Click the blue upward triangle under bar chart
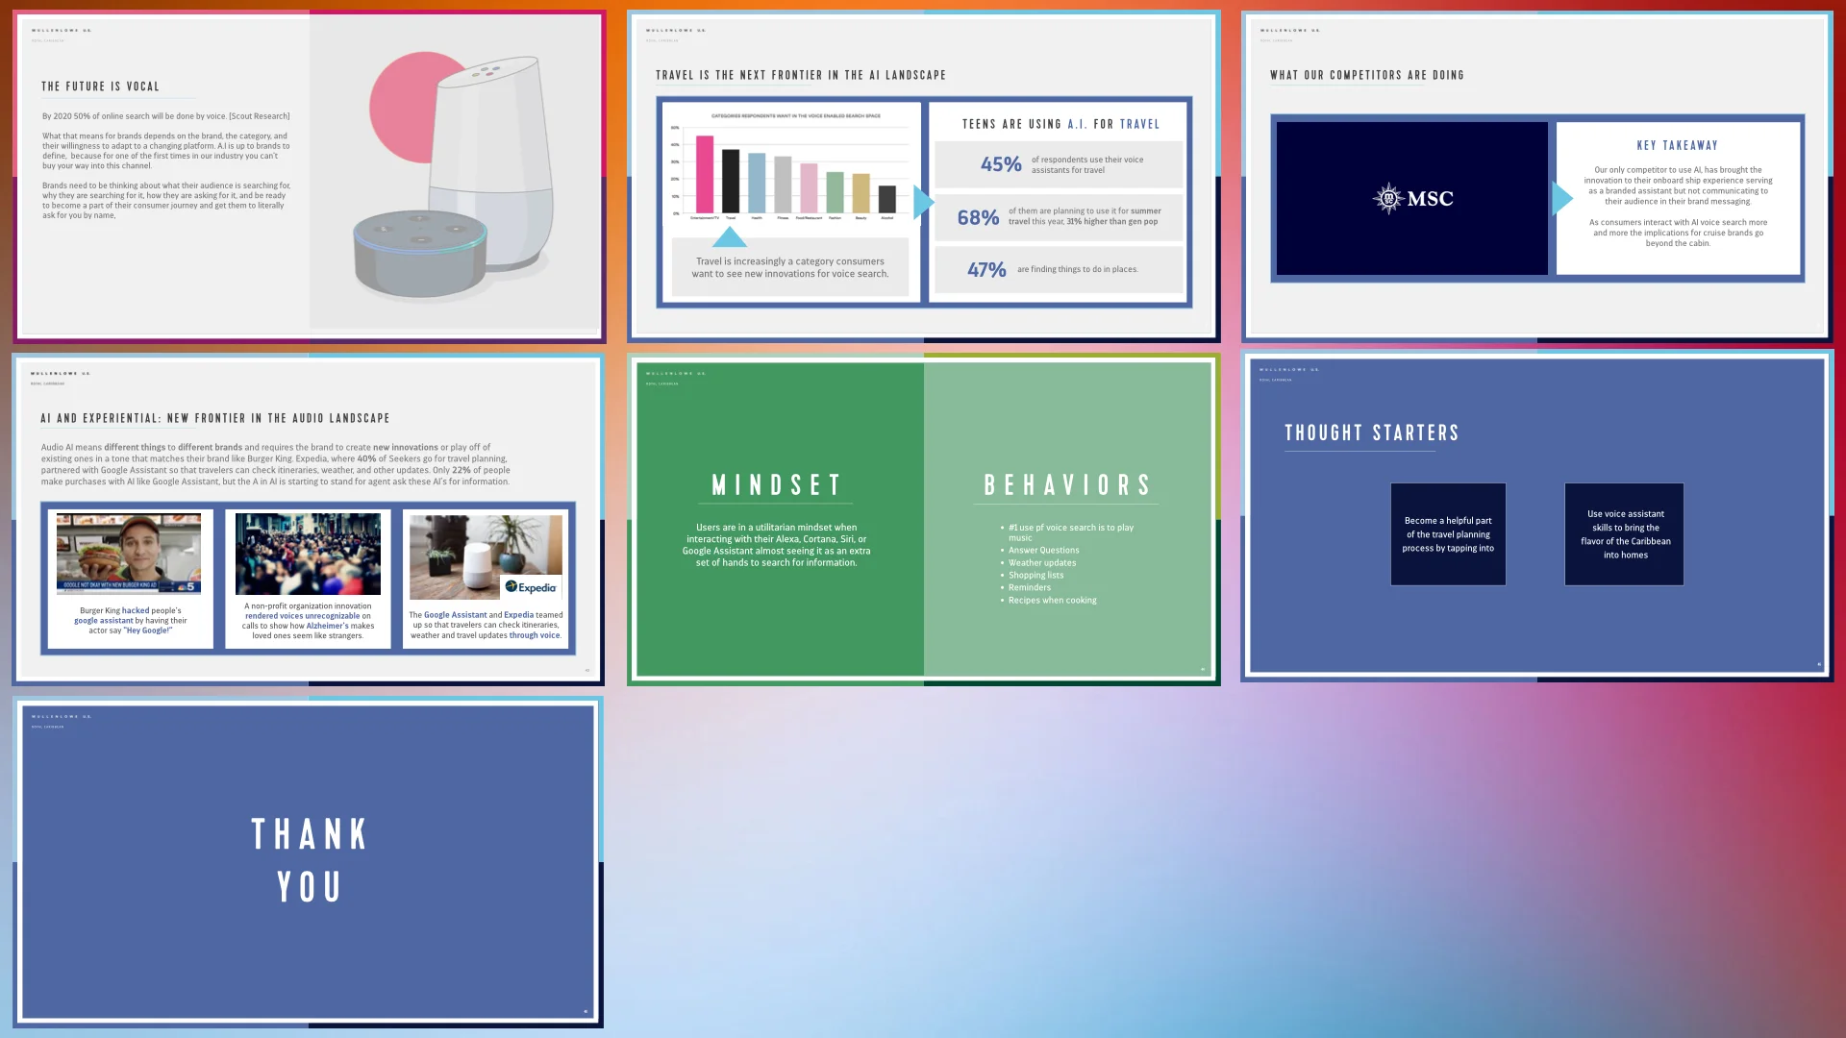Viewport: 1846px width, 1038px height. pos(730,236)
